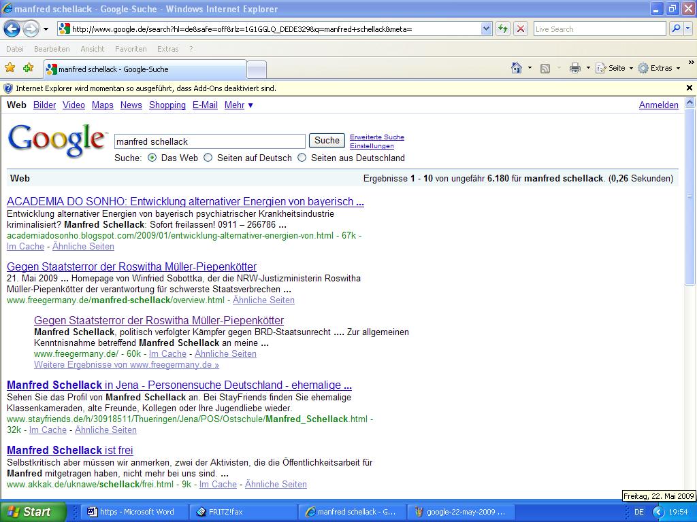The height and width of the screenshot is (522, 697).
Task: Click the Anmelden sign-in link
Action: pos(659,105)
